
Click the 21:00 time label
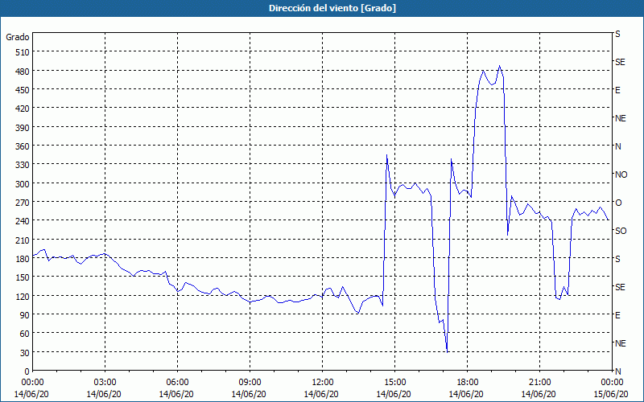pyautogui.click(x=539, y=383)
